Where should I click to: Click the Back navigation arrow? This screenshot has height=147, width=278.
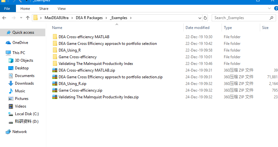pyautogui.click(x=4, y=18)
